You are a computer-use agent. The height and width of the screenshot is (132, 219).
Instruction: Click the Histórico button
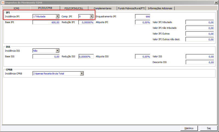(x=189, y=128)
